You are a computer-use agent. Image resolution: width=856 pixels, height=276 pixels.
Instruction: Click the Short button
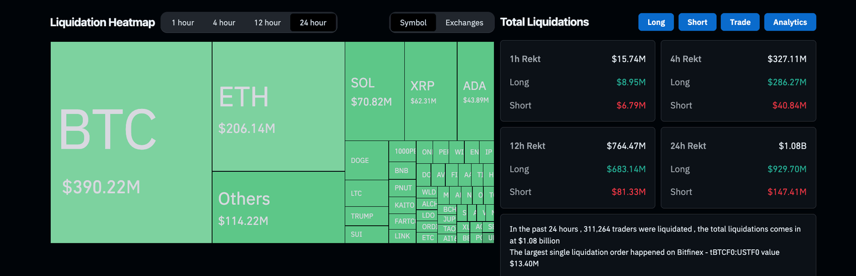pos(697,22)
